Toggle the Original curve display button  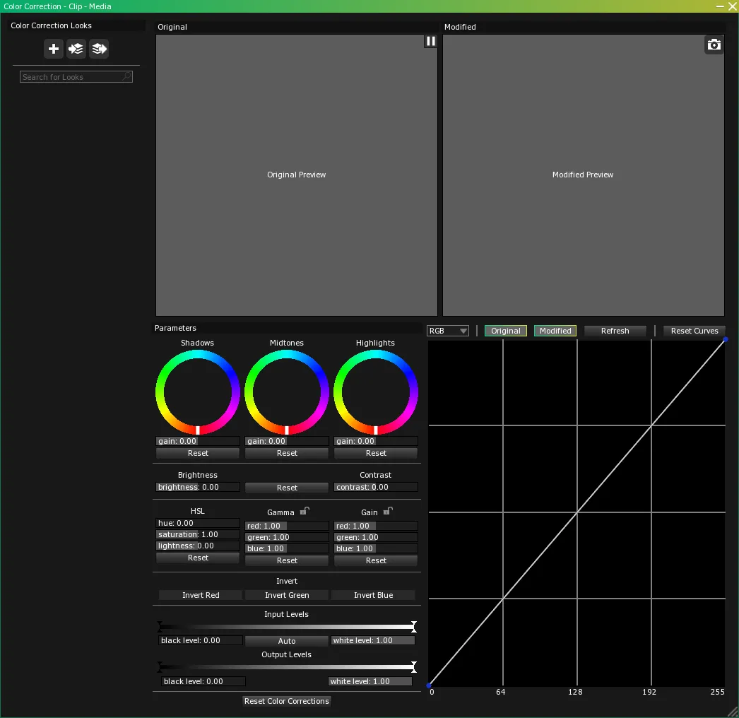click(x=505, y=331)
